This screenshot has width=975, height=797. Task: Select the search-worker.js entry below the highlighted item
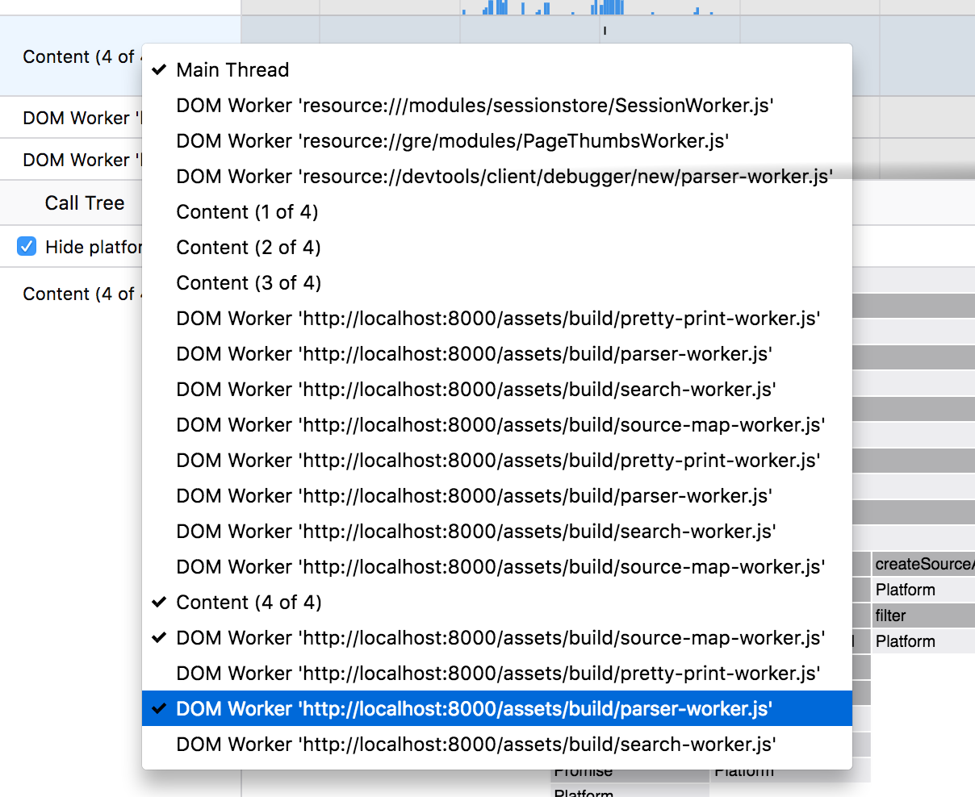click(x=475, y=745)
